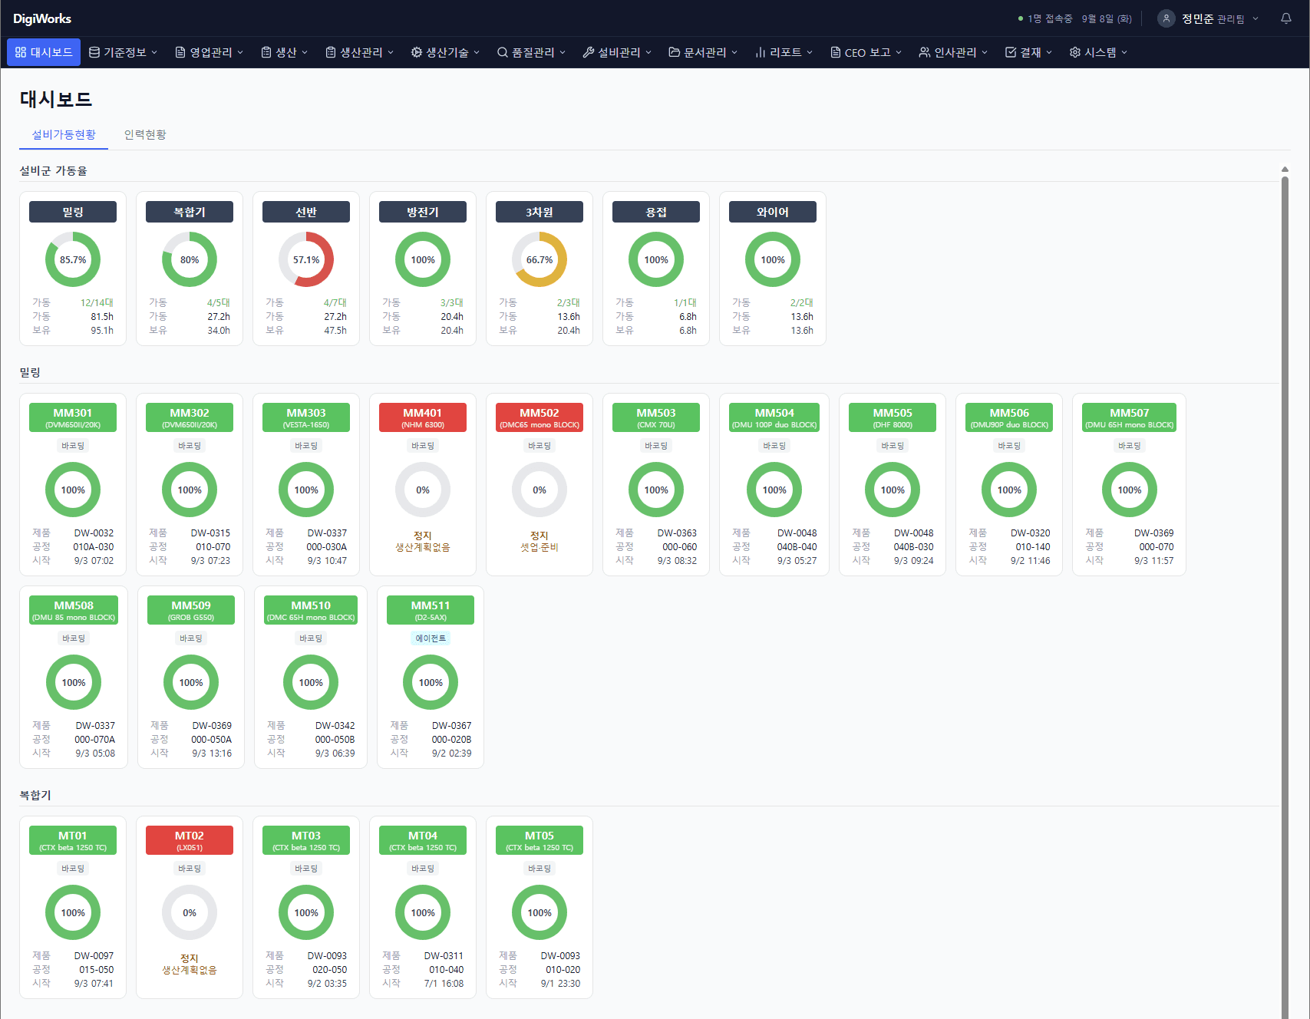Image resolution: width=1310 pixels, height=1019 pixels.
Task: Click the 밀링 equipment group header
Action: coord(73,212)
